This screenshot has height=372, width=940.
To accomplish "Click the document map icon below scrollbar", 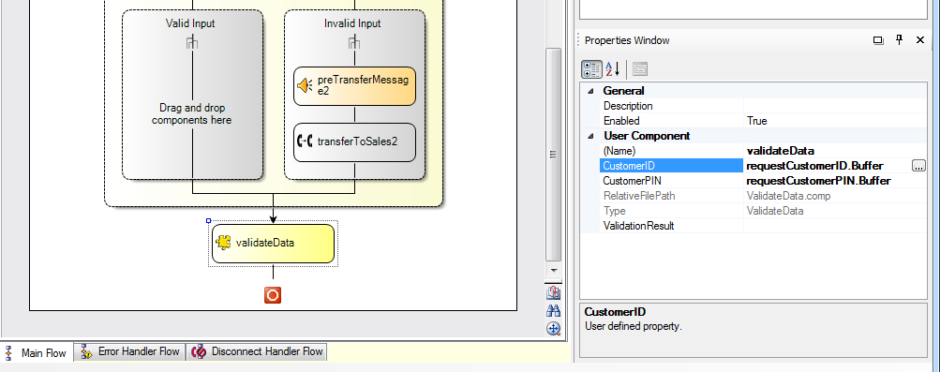I will pyautogui.click(x=553, y=292).
